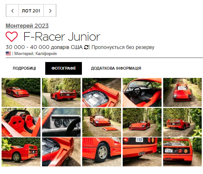Open photo of two red seats

pyautogui.click(x=21, y=122)
